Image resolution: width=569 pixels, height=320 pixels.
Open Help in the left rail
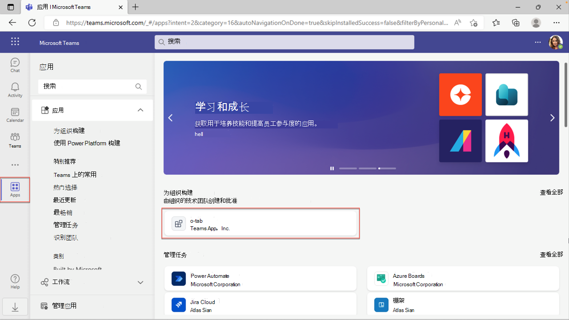click(x=15, y=281)
